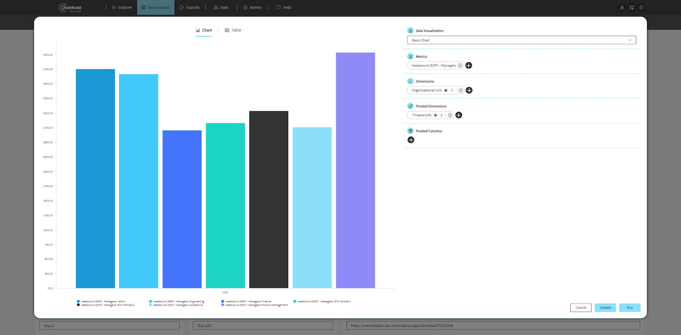The image size is (681, 335).
Task: Toggle visibility eye on Timeperiods
Action: [435, 115]
